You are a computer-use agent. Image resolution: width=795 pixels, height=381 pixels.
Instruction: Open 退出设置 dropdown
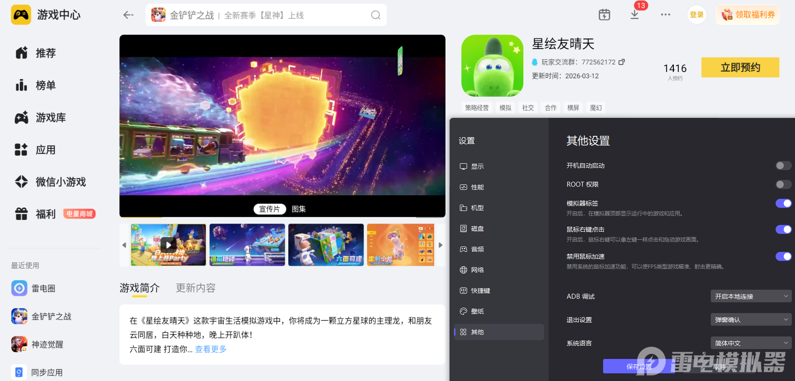751,320
